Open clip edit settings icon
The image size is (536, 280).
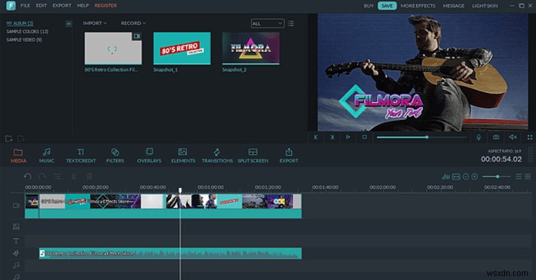tap(58, 176)
